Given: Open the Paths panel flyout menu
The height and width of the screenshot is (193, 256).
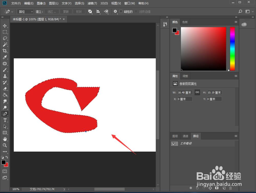Looking at the screenshot, I should 236,136.
